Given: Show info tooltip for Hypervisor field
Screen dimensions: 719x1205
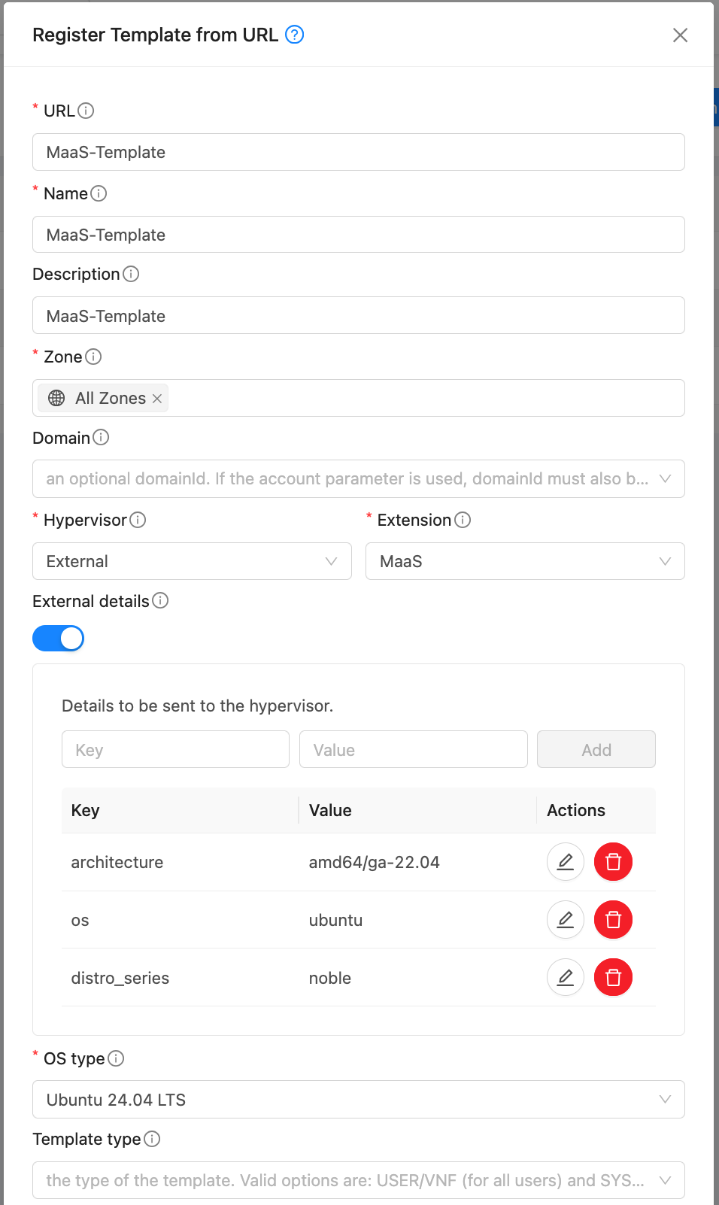Looking at the screenshot, I should [138, 520].
